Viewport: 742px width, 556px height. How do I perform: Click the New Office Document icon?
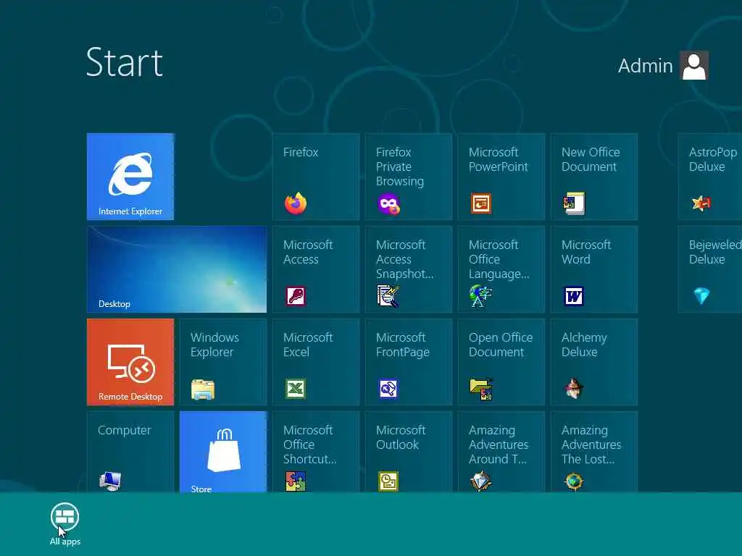[x=574, y=203]
